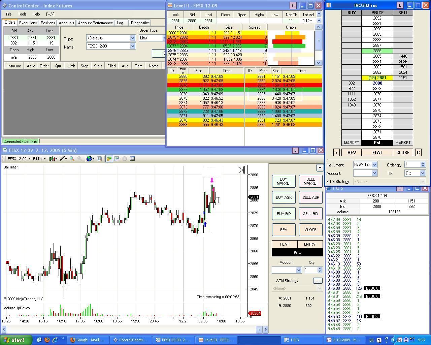The image size is (431, 345).
Task: Open the Tools menu in Control Center
Action: point(22,14)
